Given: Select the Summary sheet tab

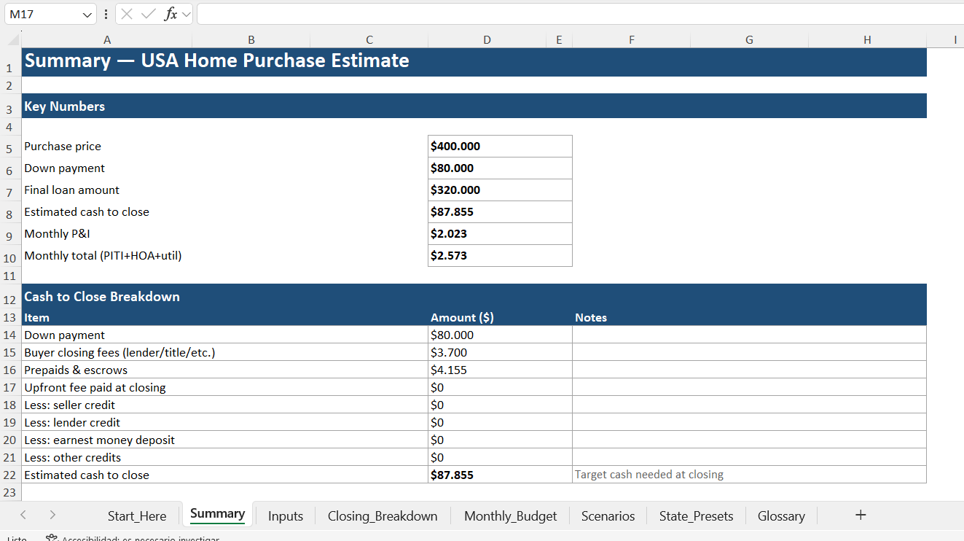Looking at the screenshot, I should (x=217, y=514).
